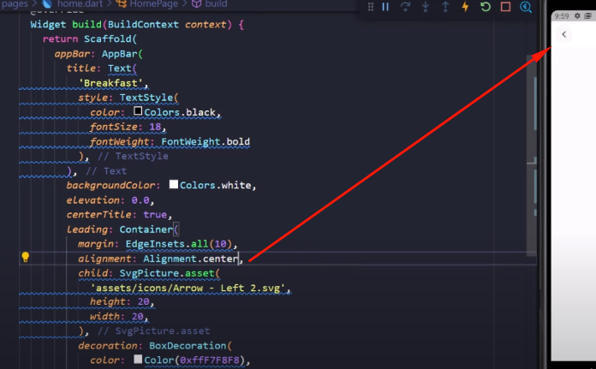The height and width of the screenshot is (369, 596).
Task: Click the width value 20
Action: pyautogui.click(x=137, y=316)
